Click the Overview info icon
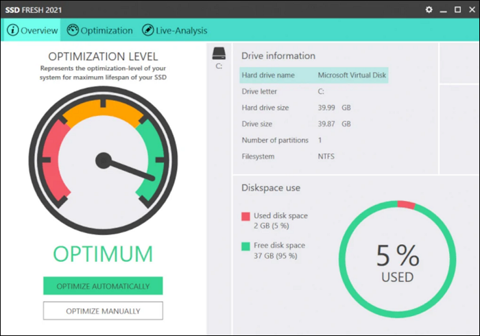The image size is (480, 336). tap(12, 30)
